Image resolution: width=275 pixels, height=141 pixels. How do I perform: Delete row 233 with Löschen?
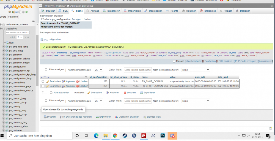click(82, 82)
